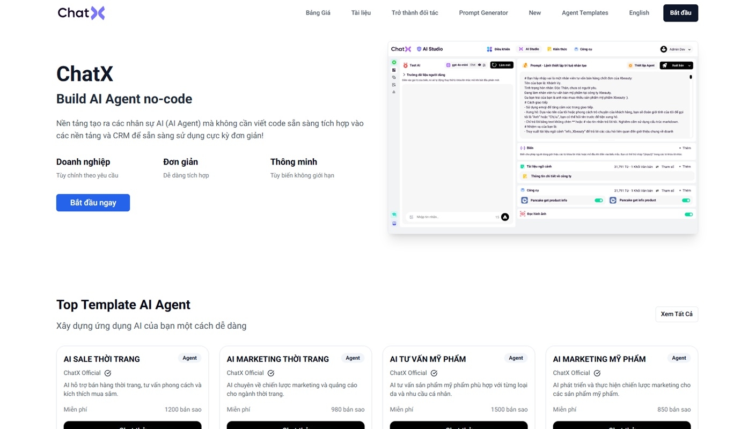Toggle the Pancake get product info switch
The width and height of the screenshot is (748, 429).
click(x=599, y=201)
